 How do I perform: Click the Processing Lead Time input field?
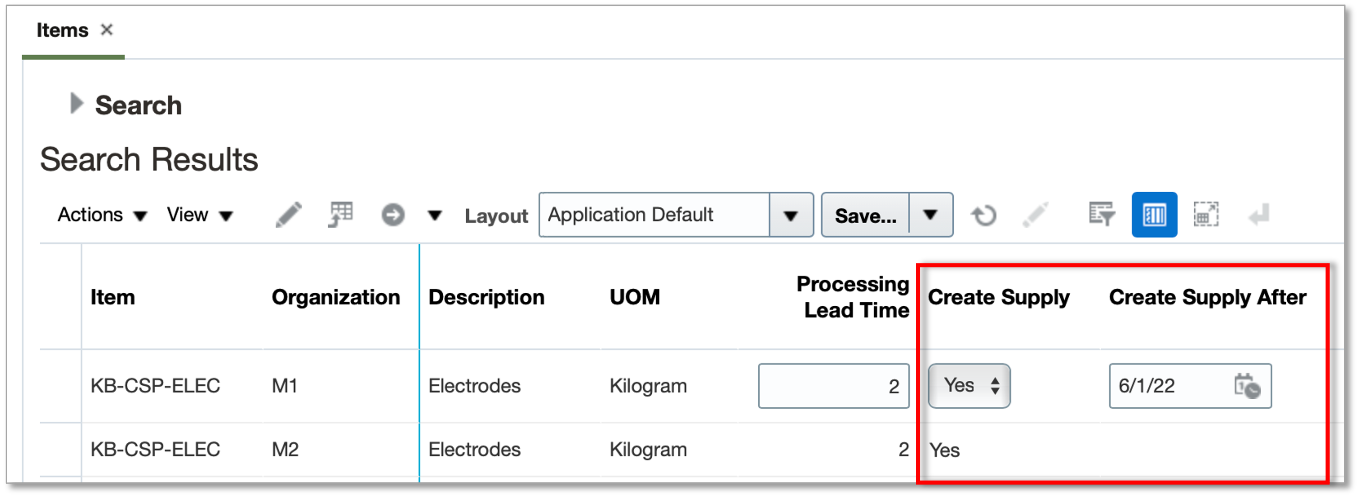point(833,386)
